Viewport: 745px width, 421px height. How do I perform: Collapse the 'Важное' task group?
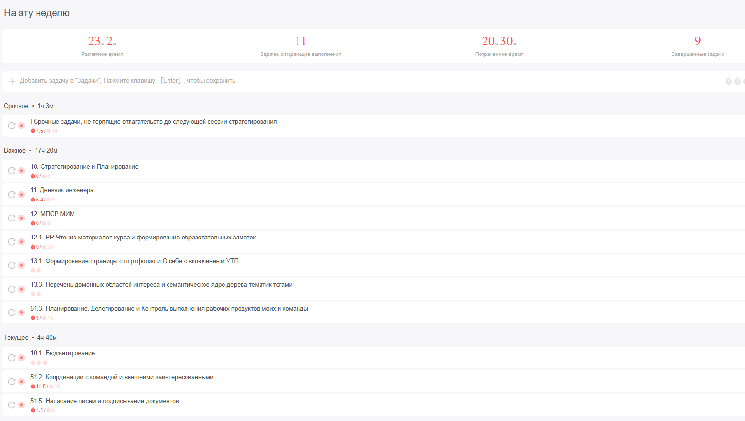pyautogui.click(x=15, y=151)
